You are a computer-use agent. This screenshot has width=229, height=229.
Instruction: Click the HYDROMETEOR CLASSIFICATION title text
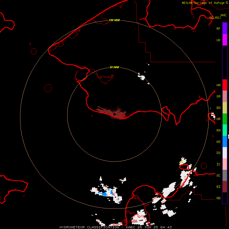89,227
